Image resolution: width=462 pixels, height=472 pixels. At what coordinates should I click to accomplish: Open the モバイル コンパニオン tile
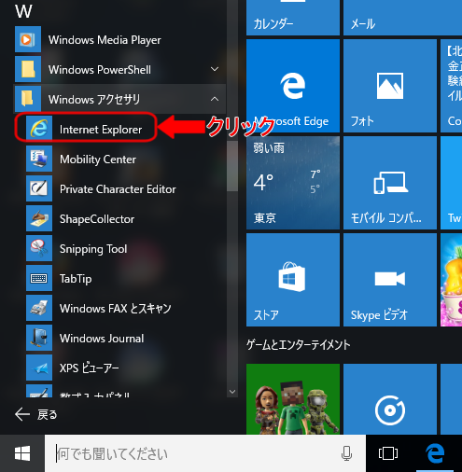390,183
